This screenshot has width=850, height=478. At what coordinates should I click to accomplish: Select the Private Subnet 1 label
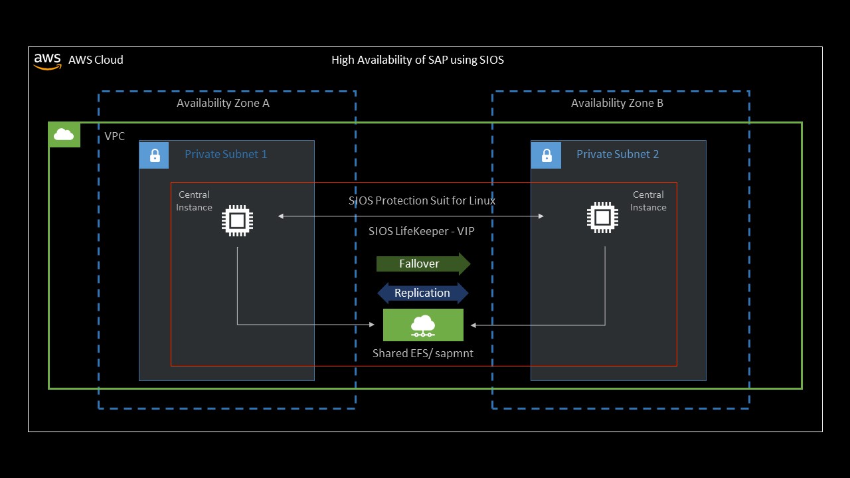(x=226, y=154)
